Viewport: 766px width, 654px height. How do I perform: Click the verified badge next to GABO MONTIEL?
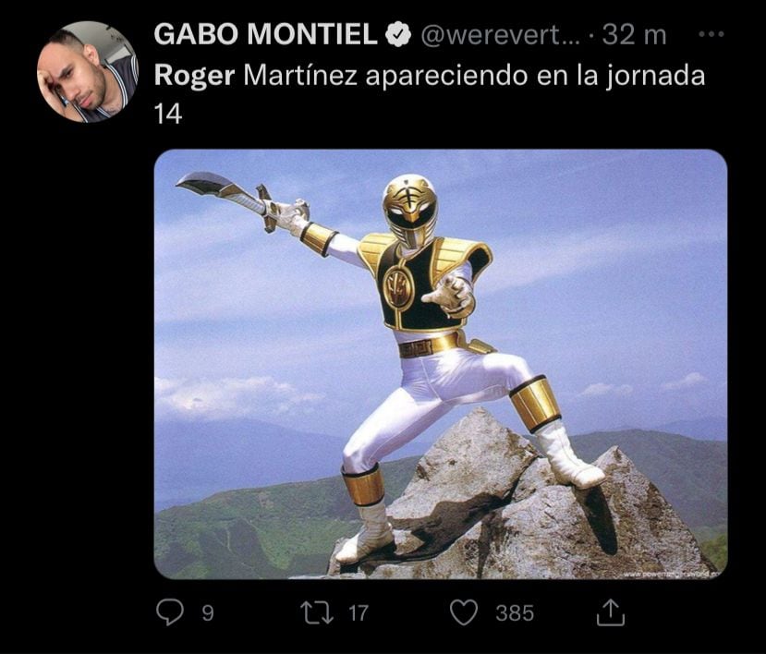pyautogui.click(x=398, y=35)
